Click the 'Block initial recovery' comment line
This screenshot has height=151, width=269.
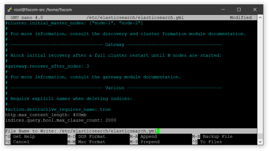coord(114,55)
